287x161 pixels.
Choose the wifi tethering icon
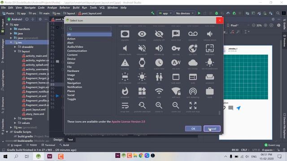[x=193, y=91]
